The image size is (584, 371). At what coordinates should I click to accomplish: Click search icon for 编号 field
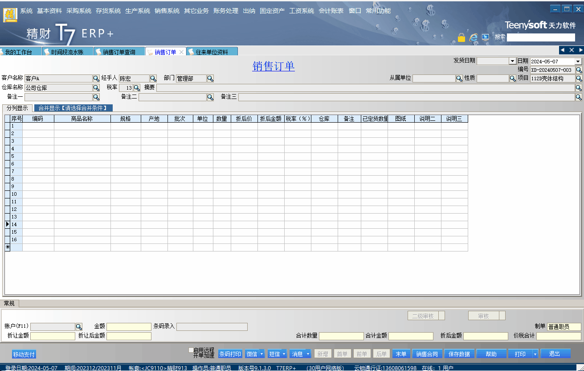(579, 70)
